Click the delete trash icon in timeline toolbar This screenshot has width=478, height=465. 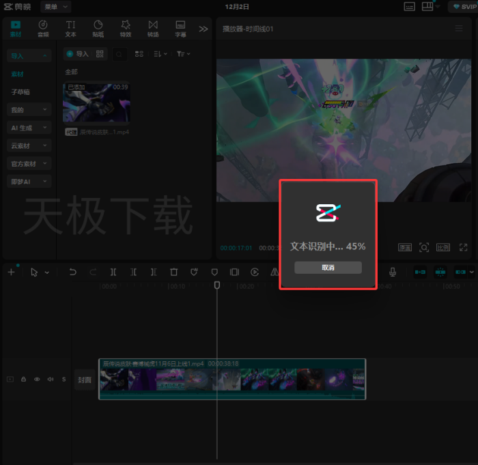click(174, 272)
